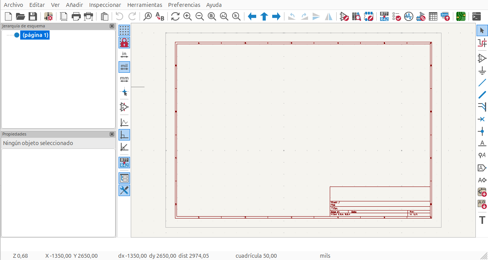Pick the No-Connect flag tool
The image size is (488, 260).
pos(482,119)
